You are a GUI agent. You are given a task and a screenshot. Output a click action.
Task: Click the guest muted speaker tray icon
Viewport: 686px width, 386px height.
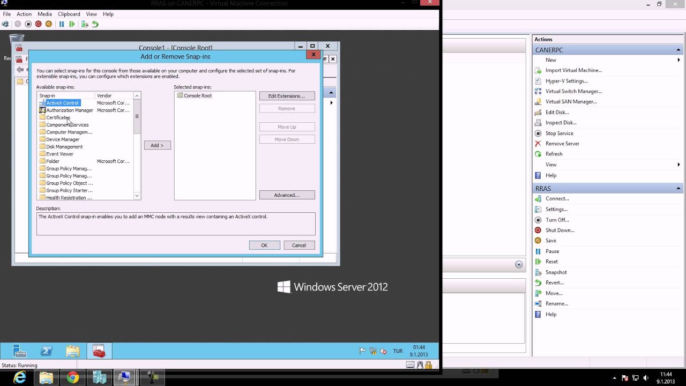tap(383, 351)
